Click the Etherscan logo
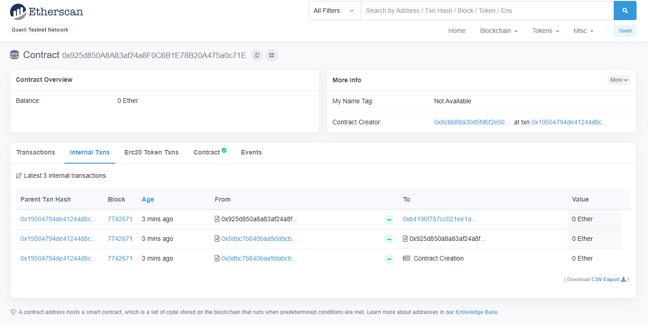This screenshot has height=325, width=648. click(x=46, y=11)
